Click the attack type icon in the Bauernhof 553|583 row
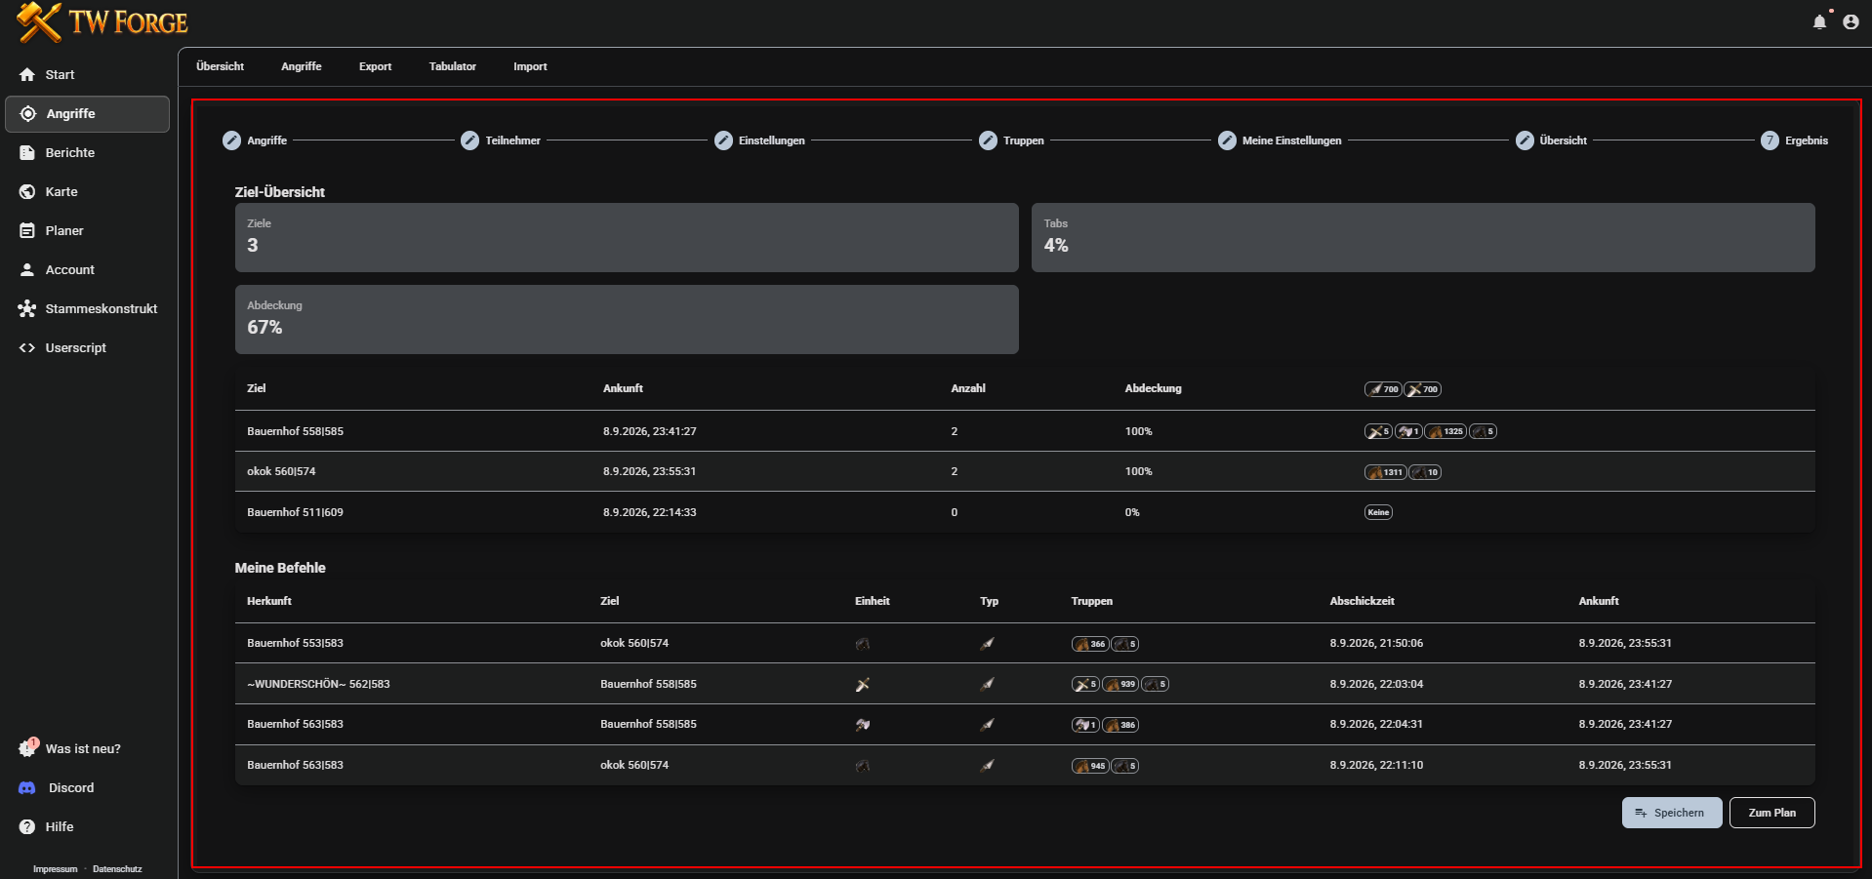 (x=988, y=644)
